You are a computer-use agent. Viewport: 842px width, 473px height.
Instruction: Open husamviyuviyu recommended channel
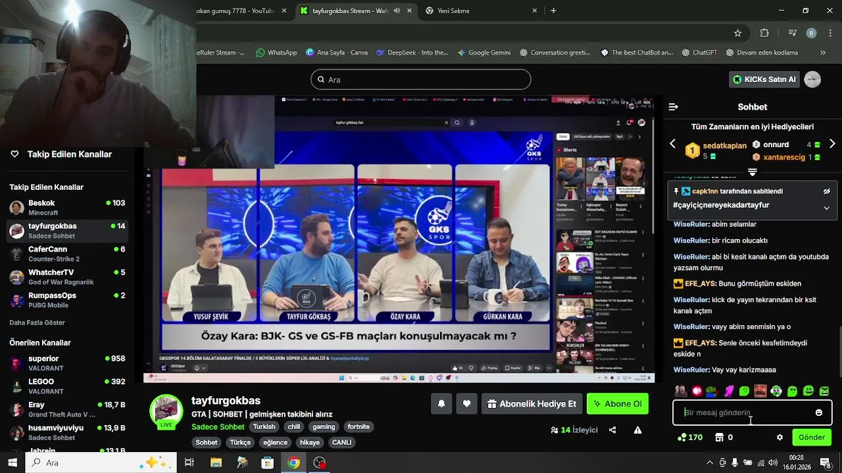point(67,432)
